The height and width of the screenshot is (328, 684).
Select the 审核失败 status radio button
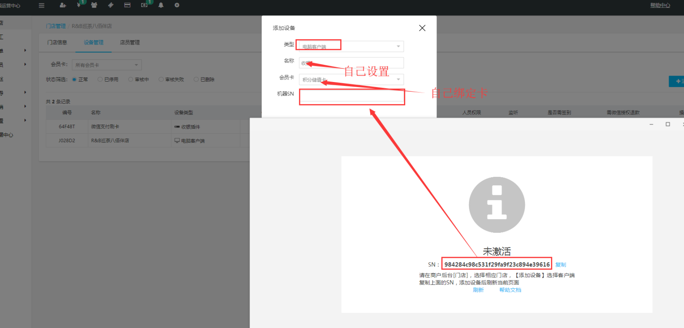click(161, 79)
